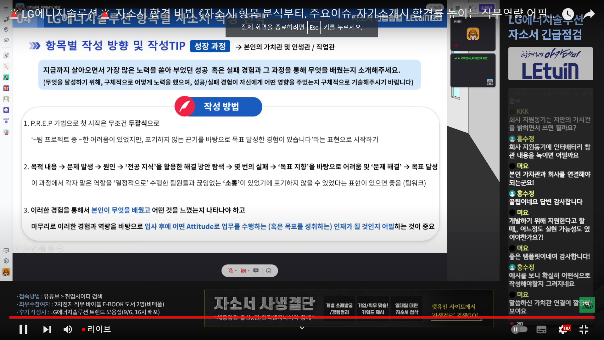Open the HD quality settings gear
This screenshot has width=604, height=340.
pyautogui.click(x=563, y=329)
